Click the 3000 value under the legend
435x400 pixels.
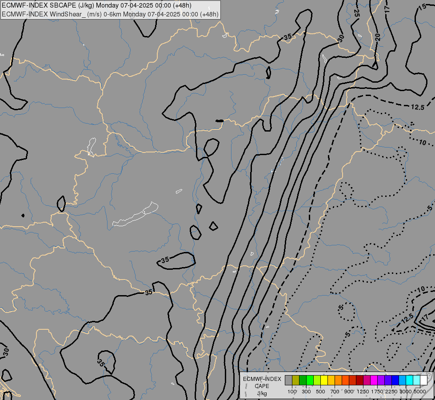coord(406,392)
